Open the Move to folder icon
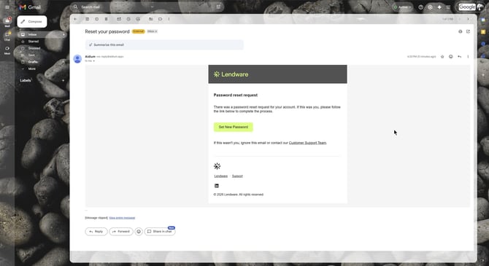Viewport: 489px width, 266px height. pyautogui.click(x=150, y=19)
